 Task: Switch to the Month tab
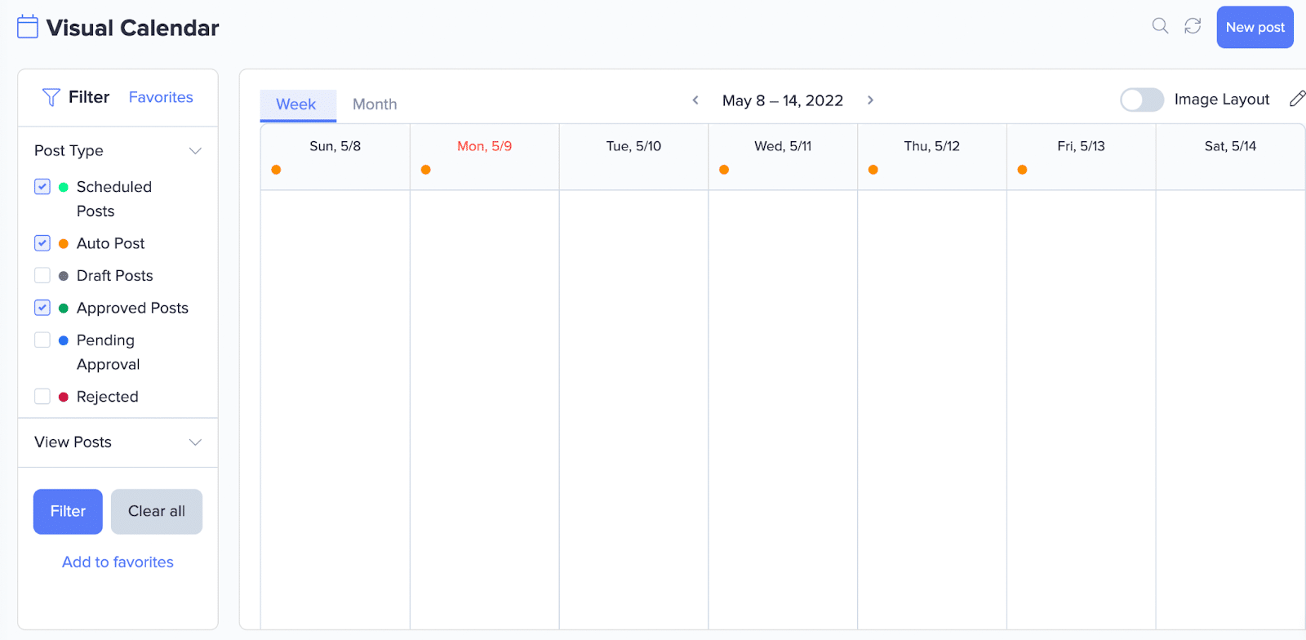click(x=375, y=104)
